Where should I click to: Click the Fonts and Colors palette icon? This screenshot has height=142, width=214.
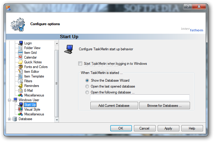tap(20, 67)
